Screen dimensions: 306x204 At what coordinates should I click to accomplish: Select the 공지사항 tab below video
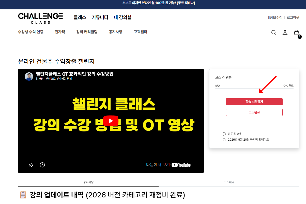[x=88, y=182]
